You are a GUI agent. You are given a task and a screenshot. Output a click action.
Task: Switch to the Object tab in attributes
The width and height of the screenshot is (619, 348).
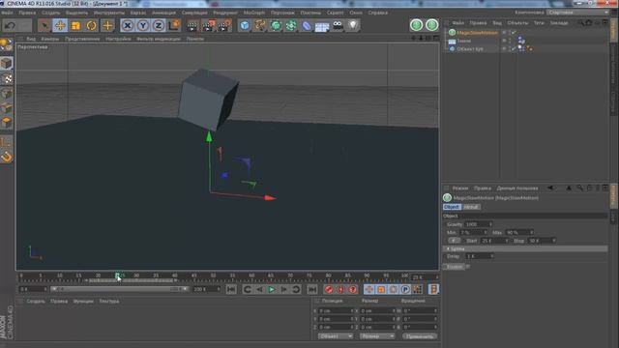pyautogui.click(x=452, y=207)
